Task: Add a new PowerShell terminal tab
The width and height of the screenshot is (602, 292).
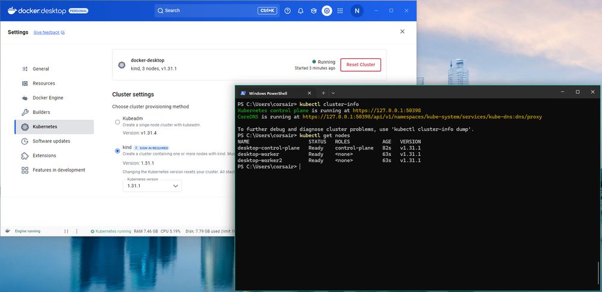Action: (323, 93)
